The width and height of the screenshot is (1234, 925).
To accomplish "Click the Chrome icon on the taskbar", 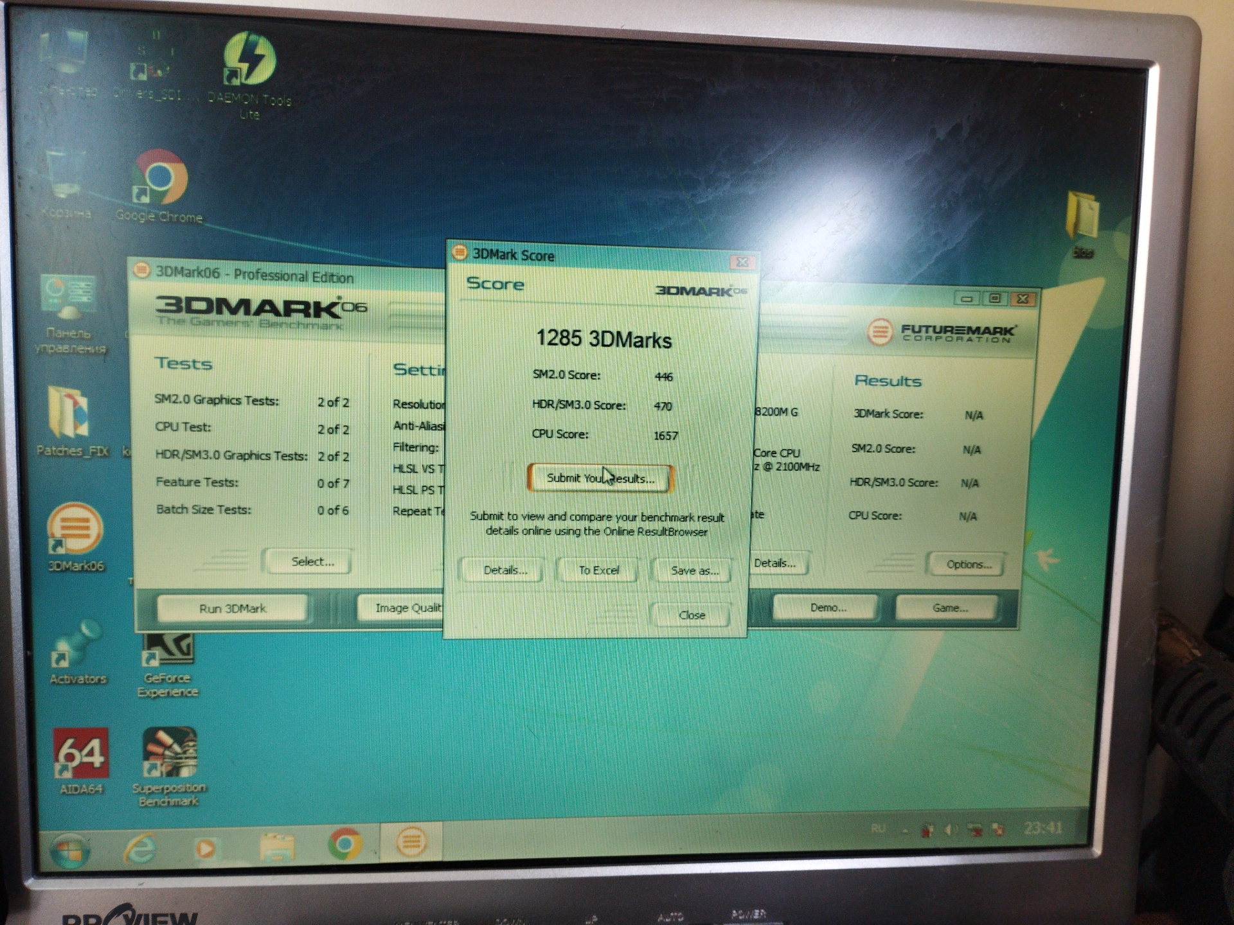I will (x=344, y=844).
